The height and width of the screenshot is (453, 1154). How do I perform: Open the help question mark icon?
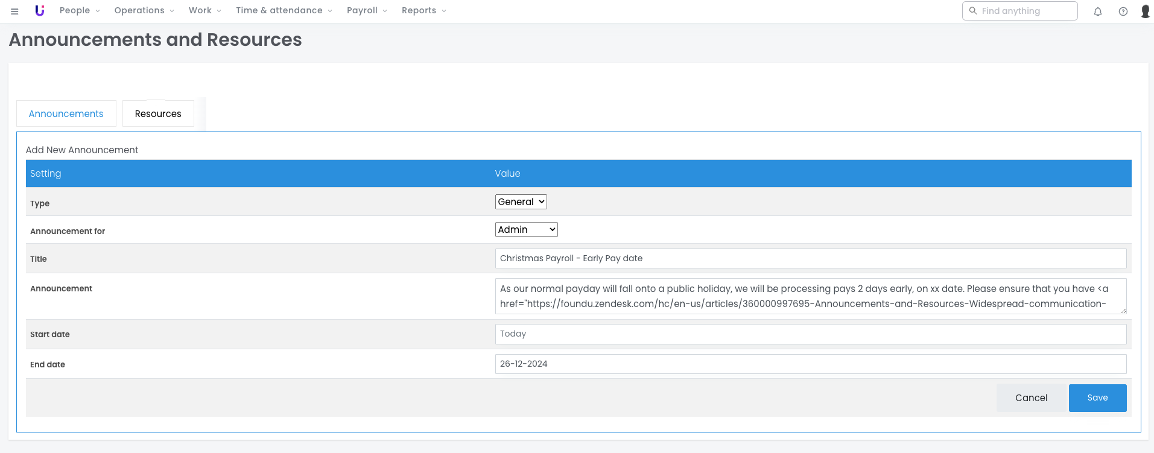pyautogui.click(x=1123, y=11)
